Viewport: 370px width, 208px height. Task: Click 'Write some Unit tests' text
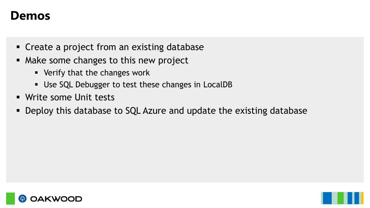(x=70, y=97)
